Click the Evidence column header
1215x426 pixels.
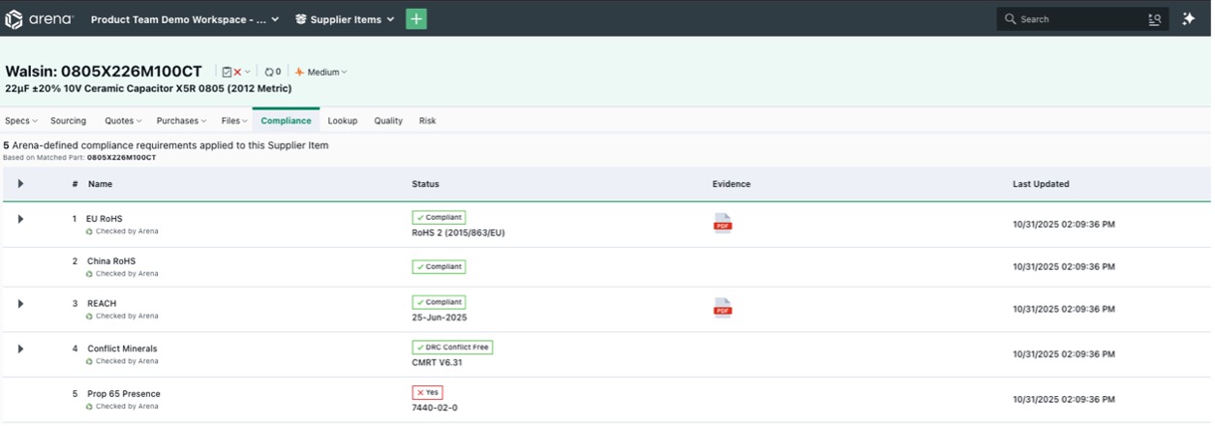tap(731, 184)
